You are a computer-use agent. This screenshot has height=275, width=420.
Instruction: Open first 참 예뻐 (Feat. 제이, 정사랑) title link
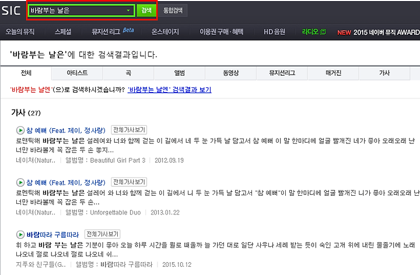pos(66,131)
